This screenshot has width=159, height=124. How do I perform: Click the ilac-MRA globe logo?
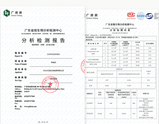point(141,16)
